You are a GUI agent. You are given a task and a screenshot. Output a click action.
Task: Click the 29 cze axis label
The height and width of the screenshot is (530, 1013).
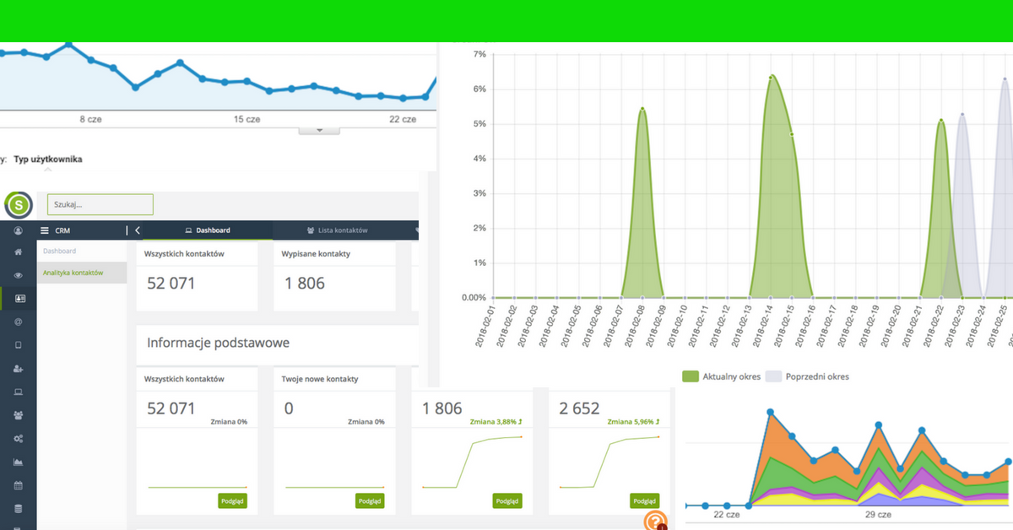coord(879,514)
